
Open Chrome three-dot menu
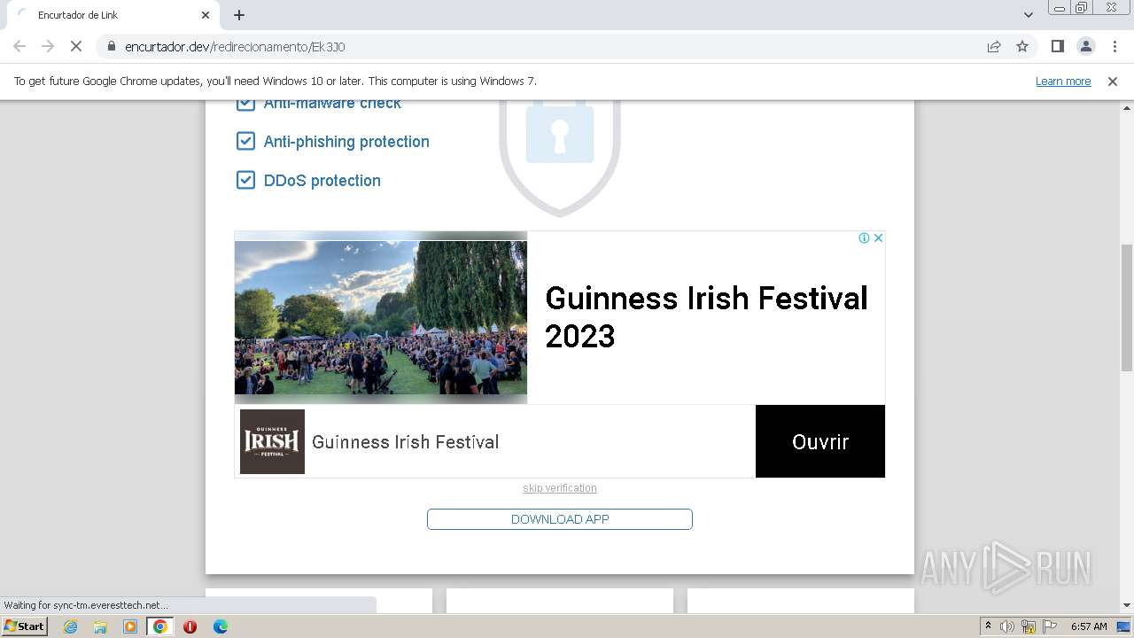[1115, 46]
